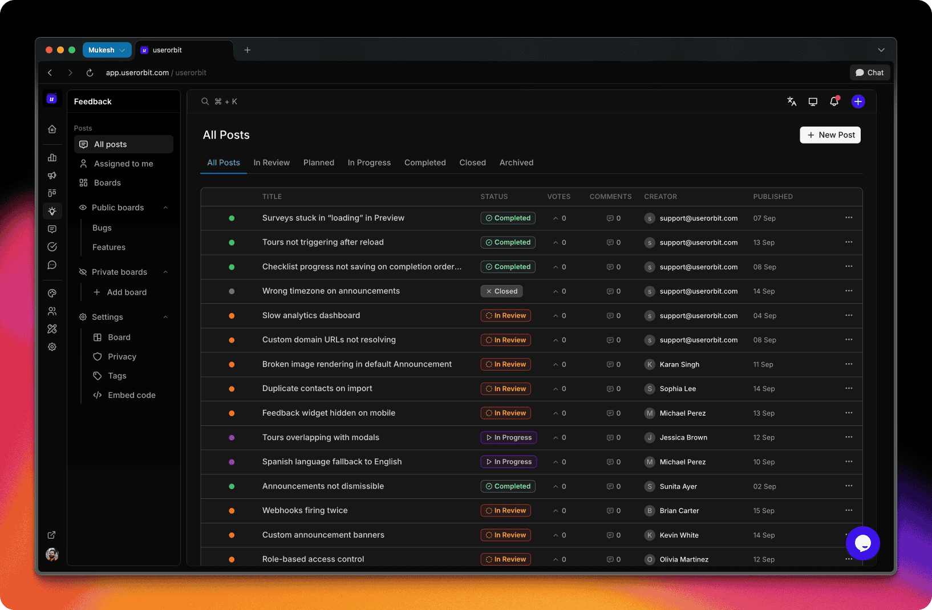Open the palette appearance icon in rail
Screen dimensions: 932x610
tap(52, 293)
